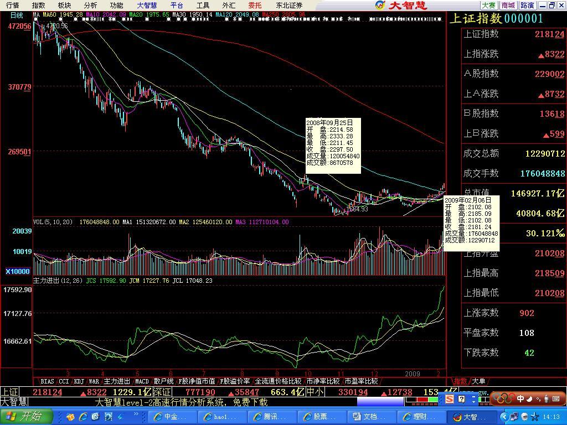567x425 pixels.
Task: Switch to the 全流通价格比较 tab
Action: point(279,381)
